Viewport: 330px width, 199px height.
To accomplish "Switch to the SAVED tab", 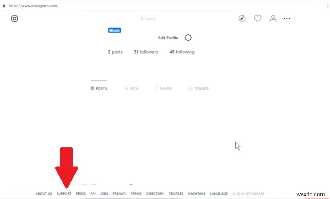I will (x=163, y=88).
